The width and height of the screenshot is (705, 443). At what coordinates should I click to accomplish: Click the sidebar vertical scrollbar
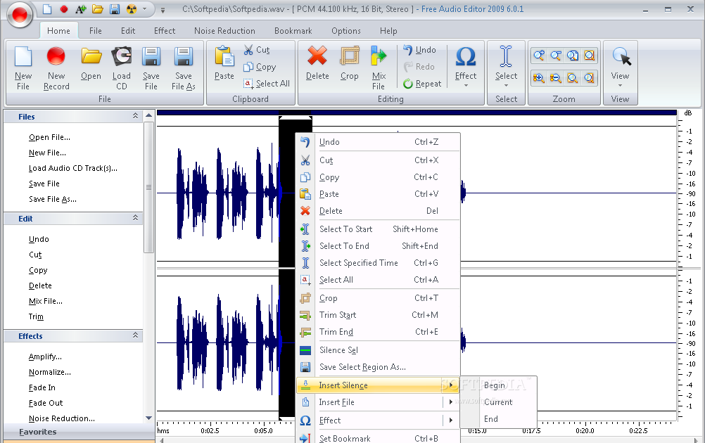[x=148, y=187]
